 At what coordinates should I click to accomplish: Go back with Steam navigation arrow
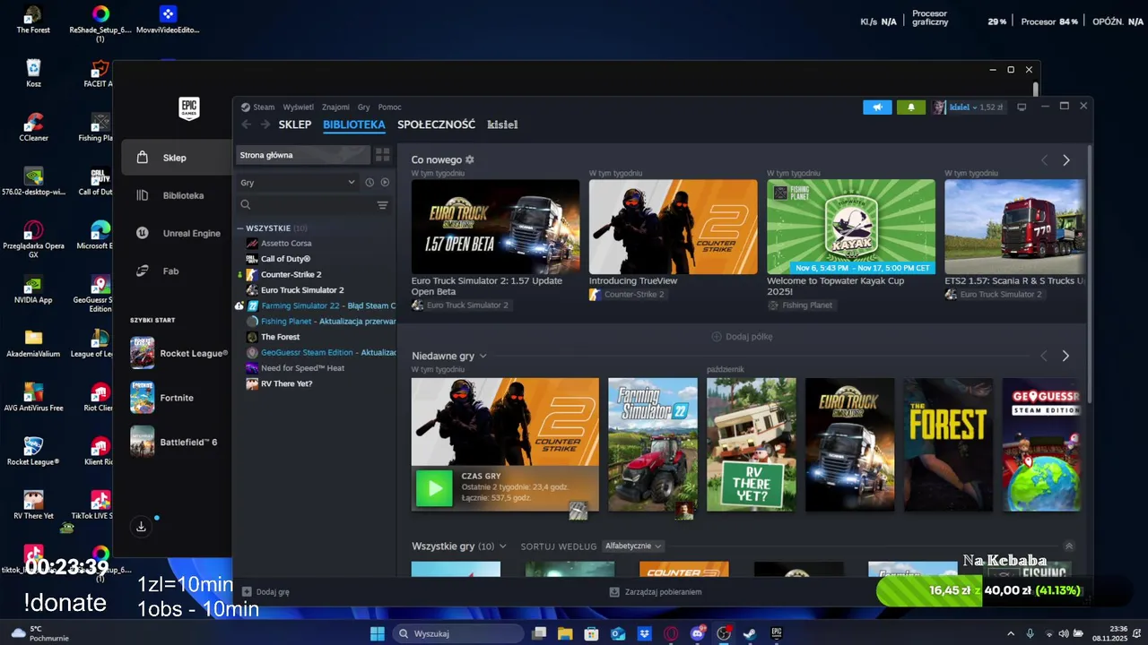click(247, 125)
